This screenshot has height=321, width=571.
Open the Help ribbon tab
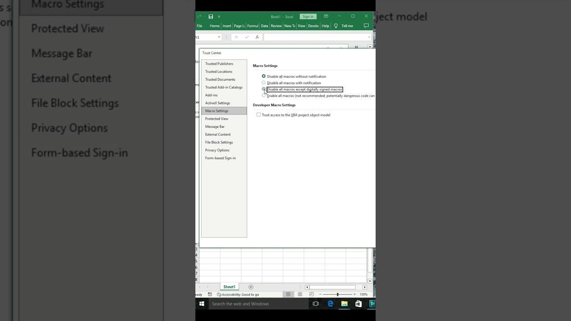(325, 26)
